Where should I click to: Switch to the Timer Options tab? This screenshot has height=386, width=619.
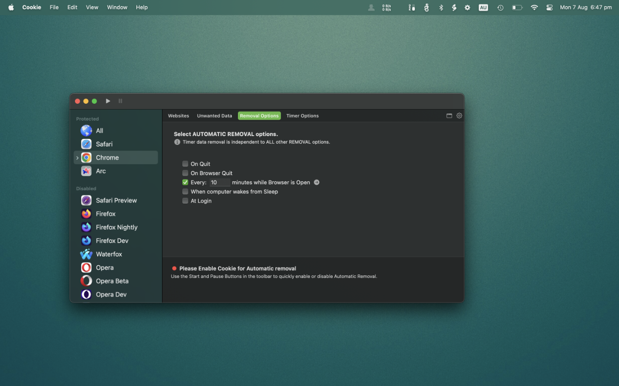(302, 116)
